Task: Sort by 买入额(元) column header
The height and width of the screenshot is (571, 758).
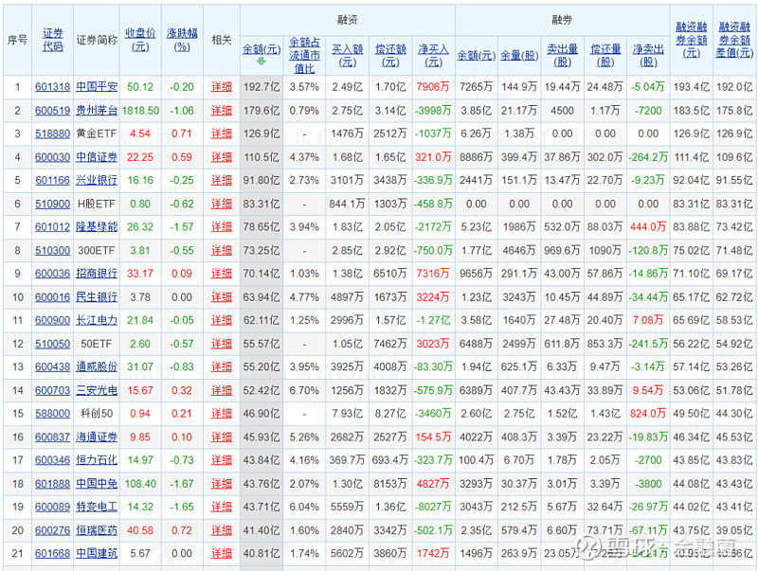Action: 347,56
